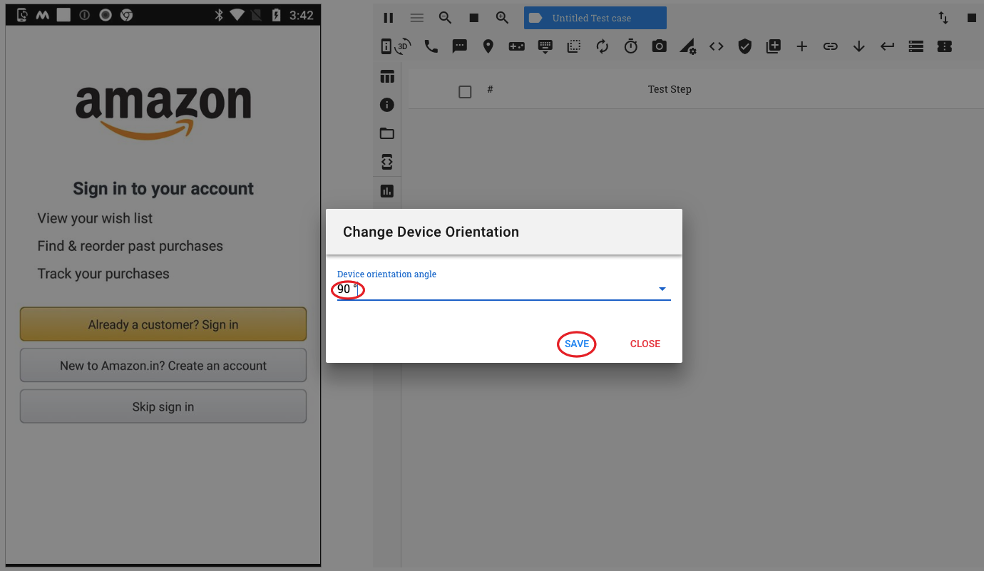Click the stop square next to zoom icons
This screenshot has height=571, width=984.
pos(474,18)
